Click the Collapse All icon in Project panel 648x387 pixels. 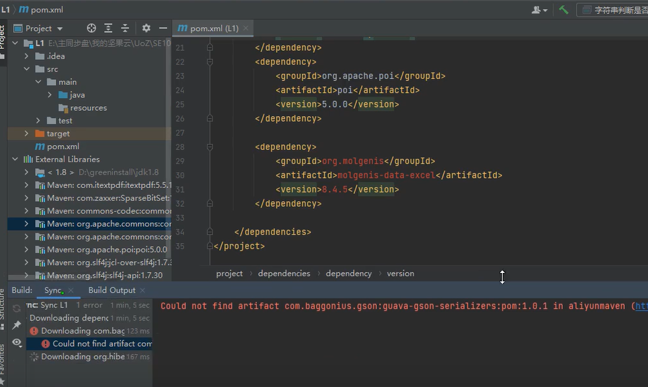(x=125, y=28)
